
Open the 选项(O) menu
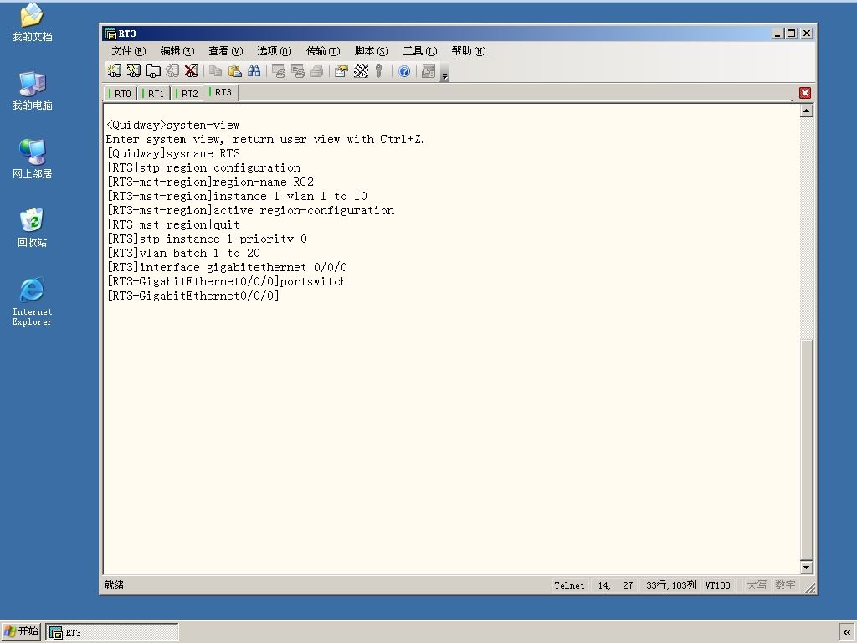tap(275, 51)
